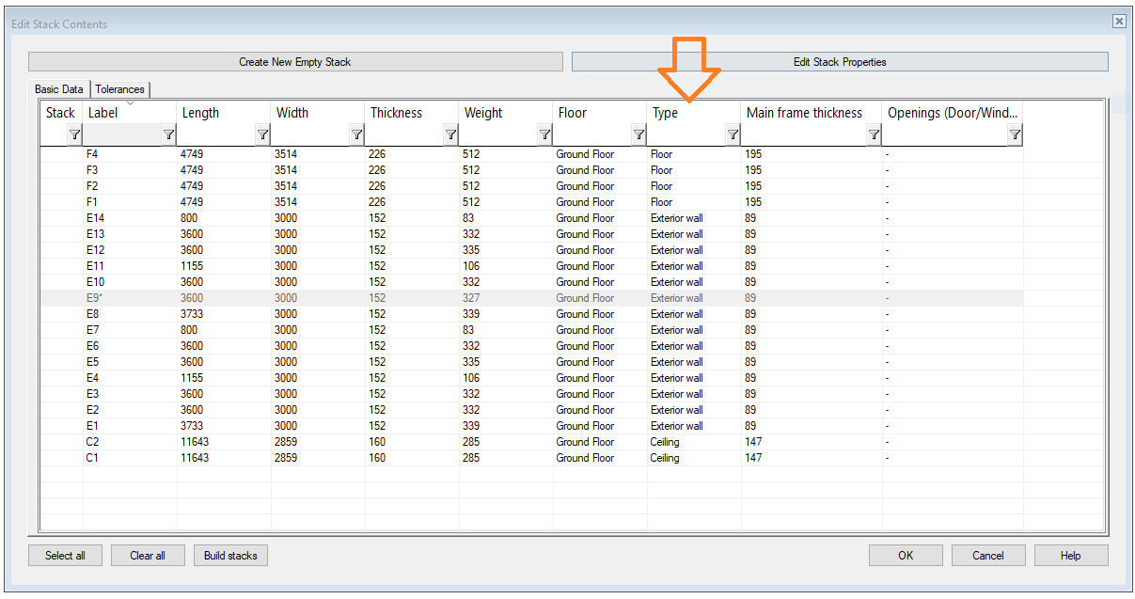Open the Openings column filter funnel
This screenshot has width=1135, height=599.
pos(1015,135)
